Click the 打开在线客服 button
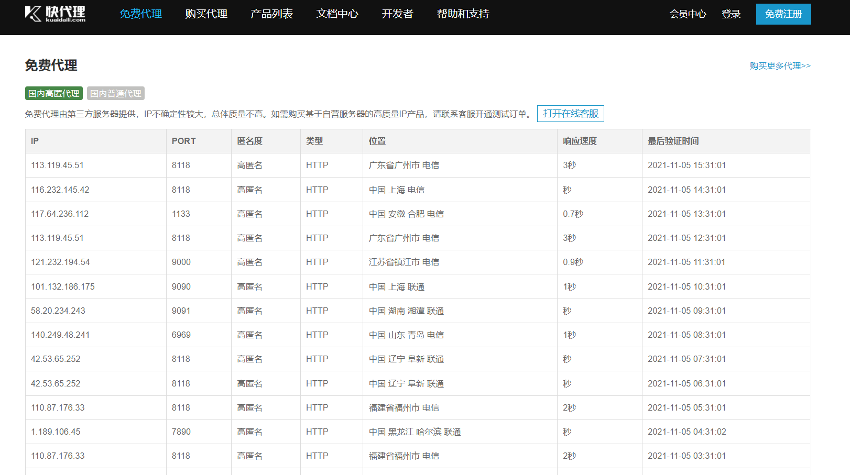Screen dimensions: 850x475 point(571,114)
